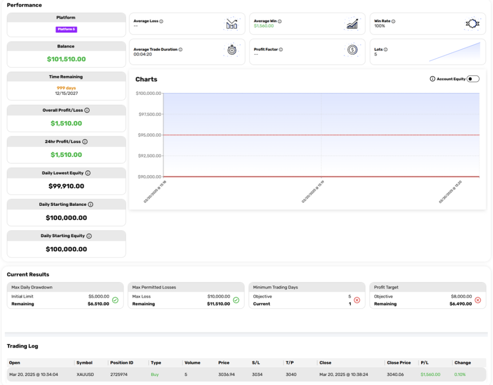Click the Profit Target remaining $6,490.00
Screen dimensions: 493x385
tap(461, 304)
